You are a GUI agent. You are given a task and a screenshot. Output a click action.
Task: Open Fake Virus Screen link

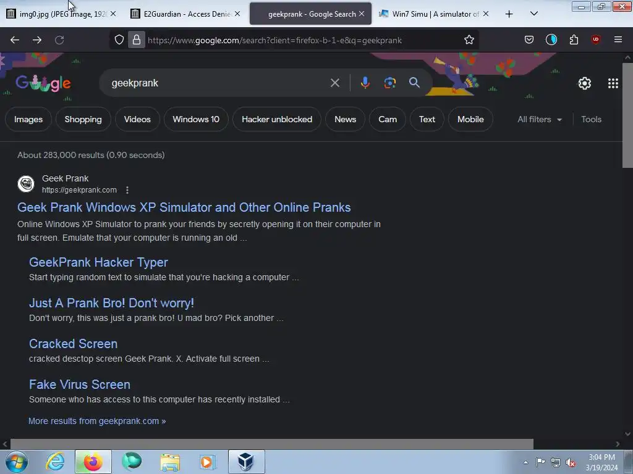[x=80, y=385]
